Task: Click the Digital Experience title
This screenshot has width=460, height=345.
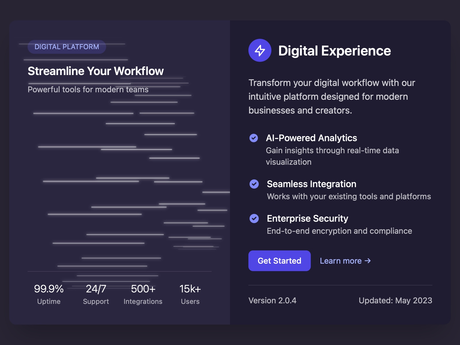Action: [x=334, y=51]
